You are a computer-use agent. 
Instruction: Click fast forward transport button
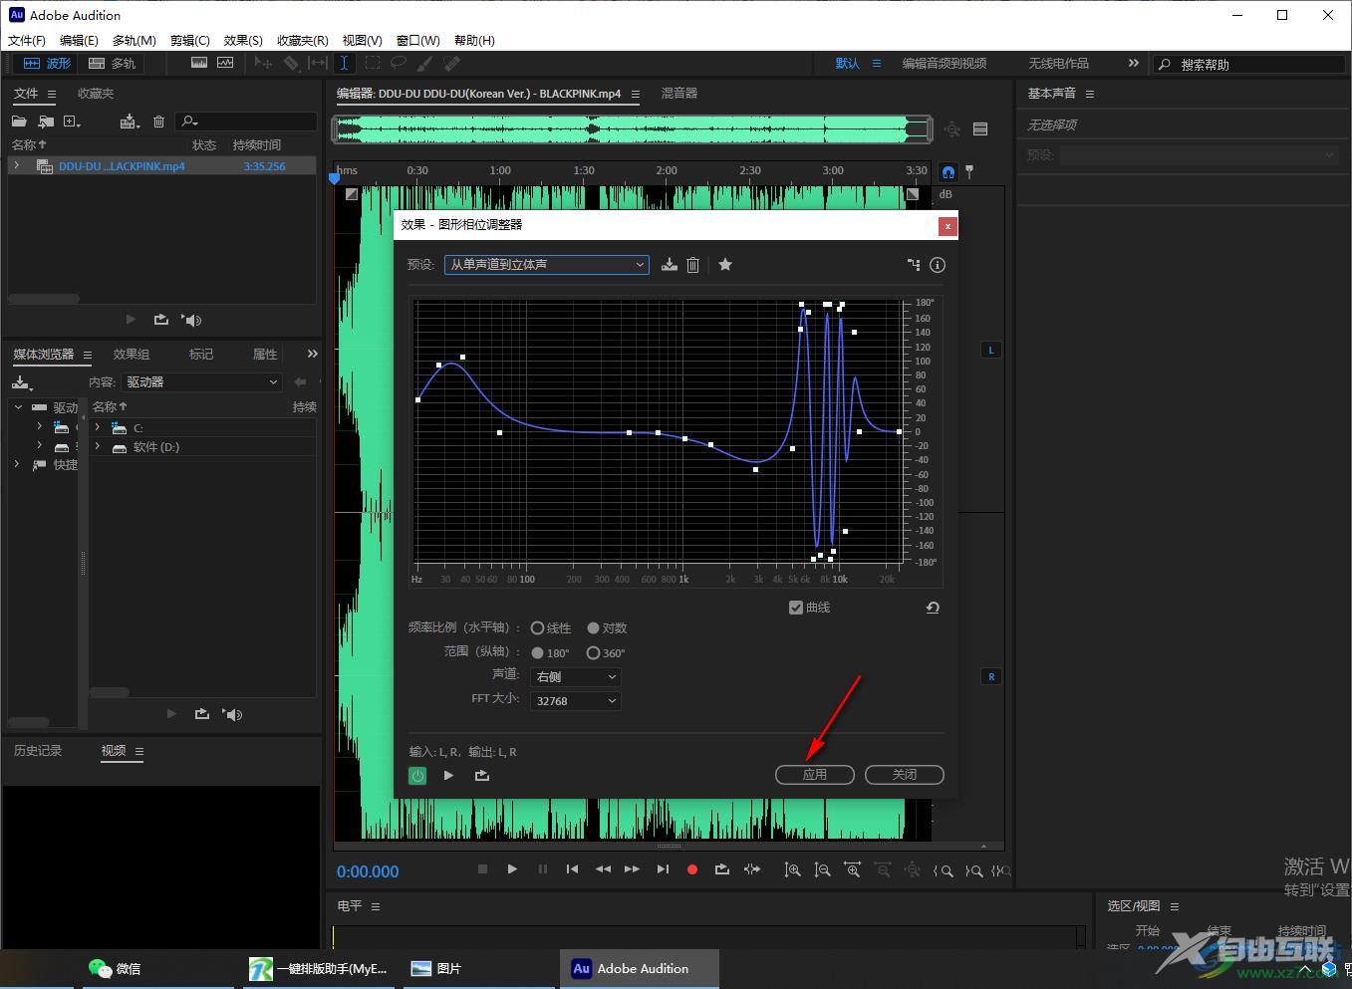coord(632,869)
